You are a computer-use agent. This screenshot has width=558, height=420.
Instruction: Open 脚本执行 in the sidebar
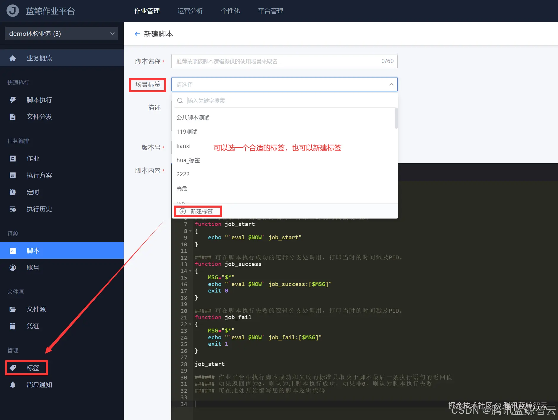[62, 100]
